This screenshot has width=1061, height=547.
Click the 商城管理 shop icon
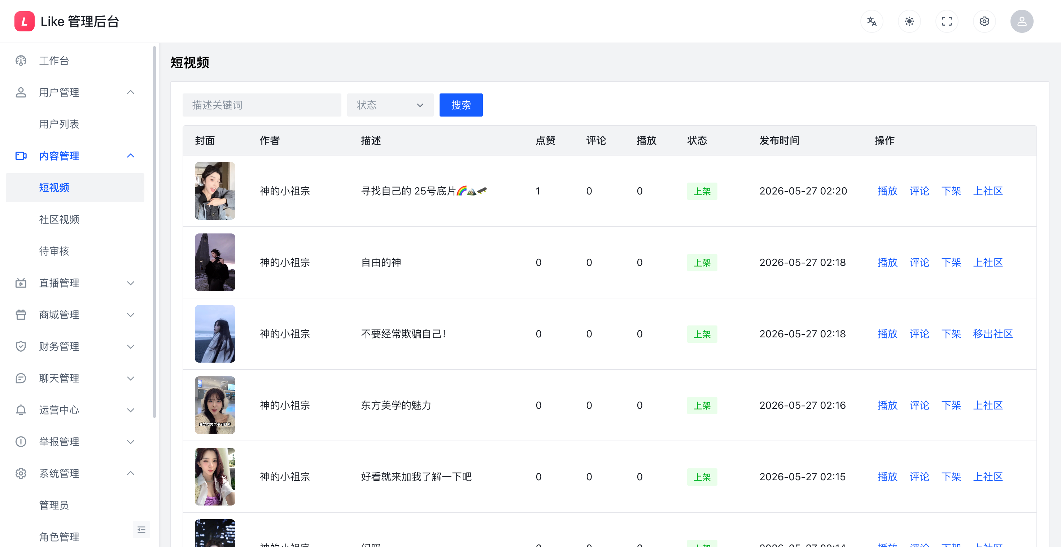pyautogui.click(x=21, y=315)
